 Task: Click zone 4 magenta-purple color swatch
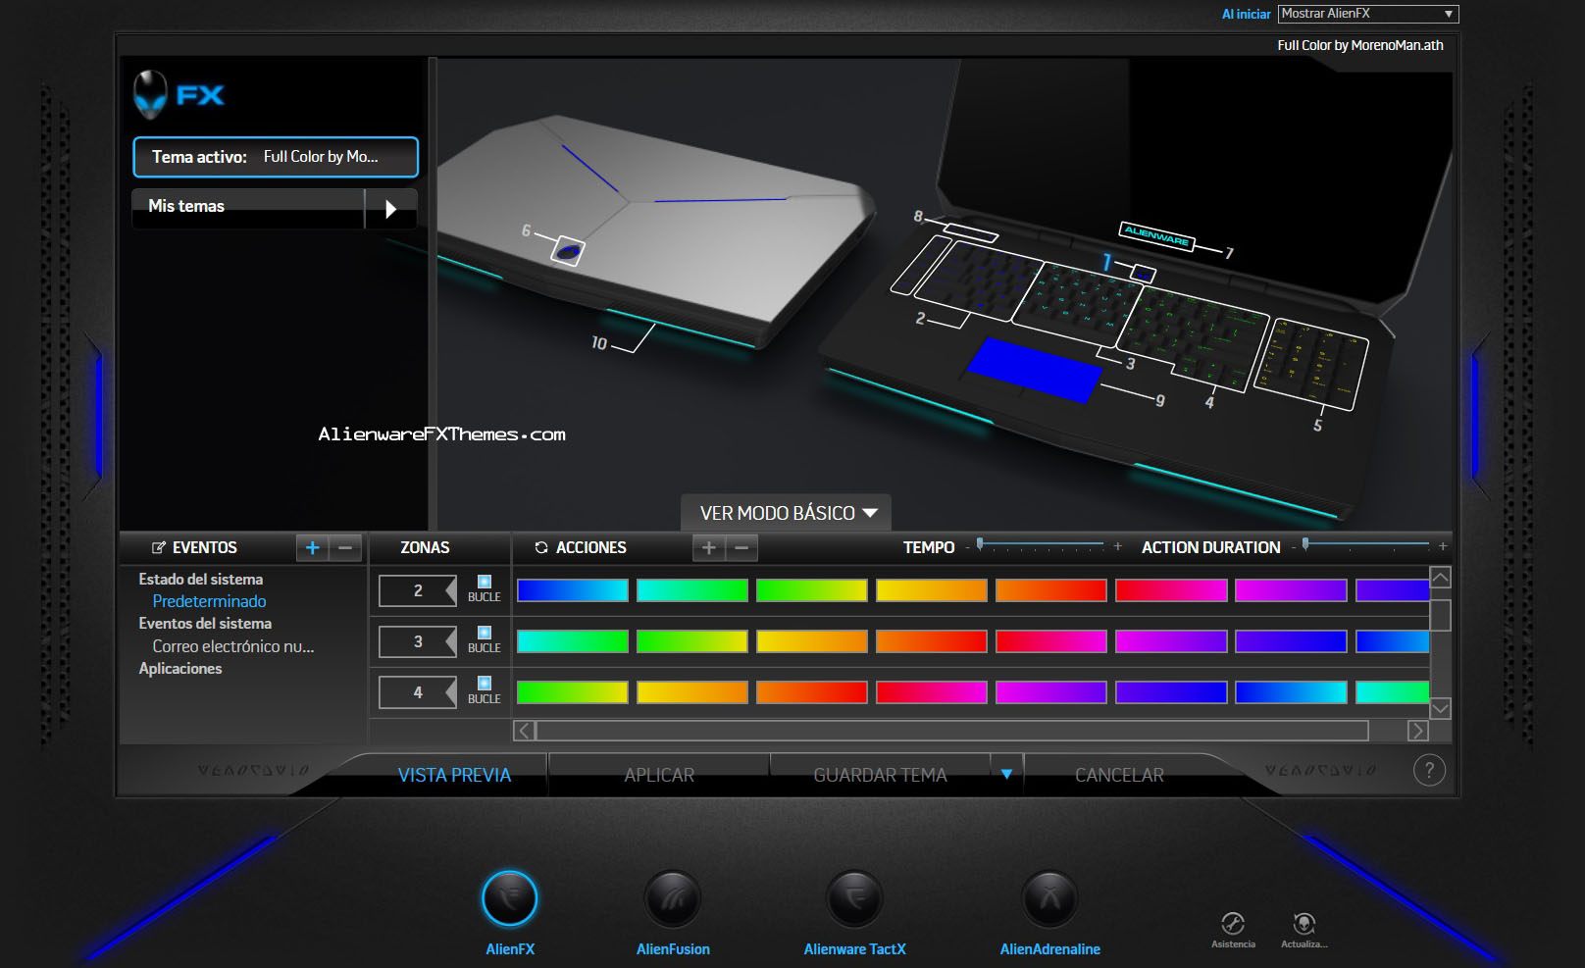point(1051,692)
